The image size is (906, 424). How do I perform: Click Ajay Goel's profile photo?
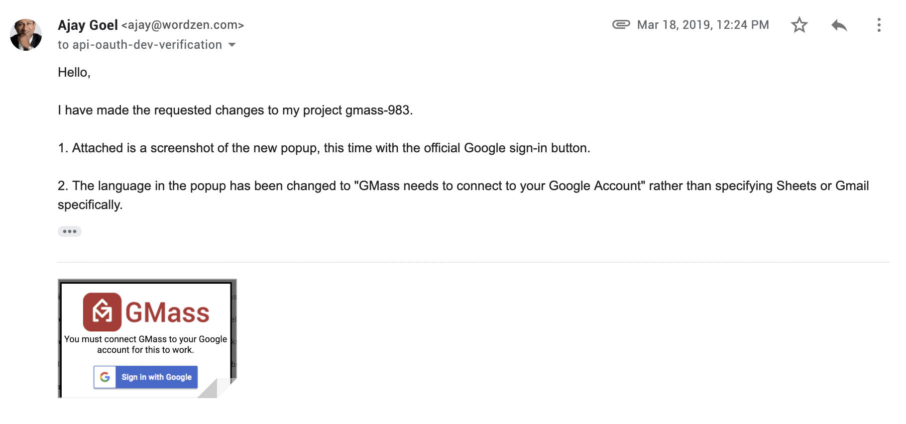coord(26,35)
